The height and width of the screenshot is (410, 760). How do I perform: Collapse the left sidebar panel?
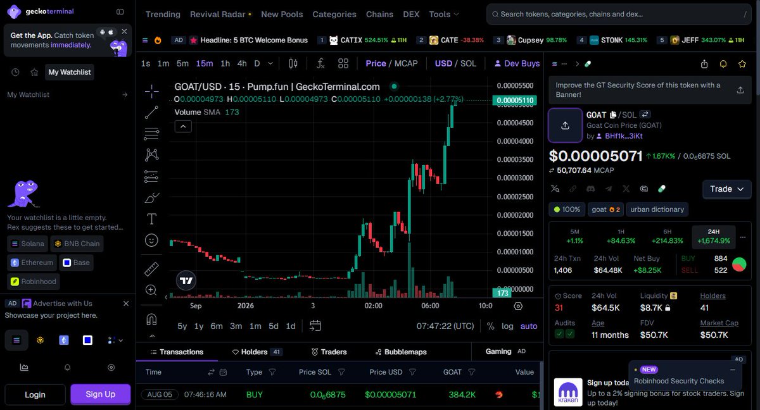(x=120, y=11)
